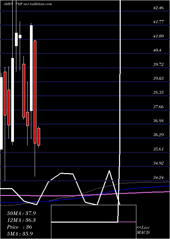This screenshot has height=239, width=170.
Task: Click the 34.92 price axis label
Action: pyautogui.click(x=158, y=163)
